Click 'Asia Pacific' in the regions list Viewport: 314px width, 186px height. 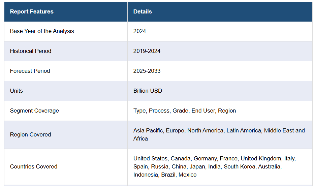[x=148, y=130]
